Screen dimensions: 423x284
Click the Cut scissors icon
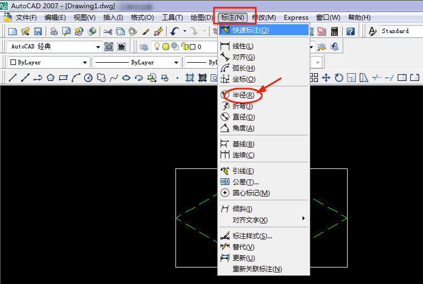[108, 31]
